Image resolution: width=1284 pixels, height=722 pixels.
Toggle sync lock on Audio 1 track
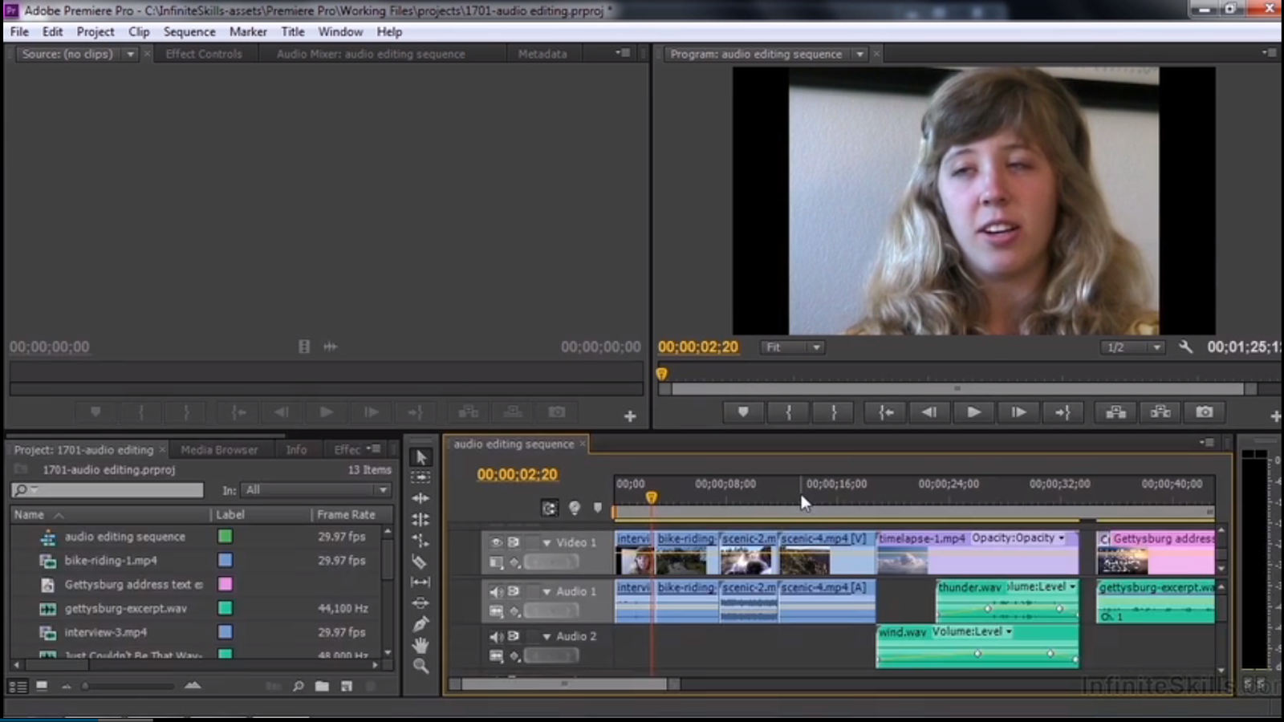514,591
